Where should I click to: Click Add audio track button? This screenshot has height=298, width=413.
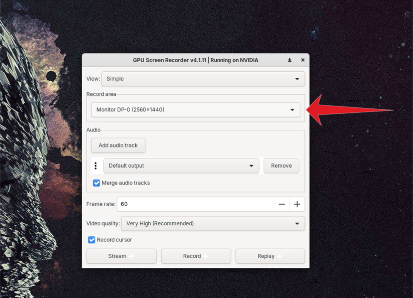[x=118, y=145]
